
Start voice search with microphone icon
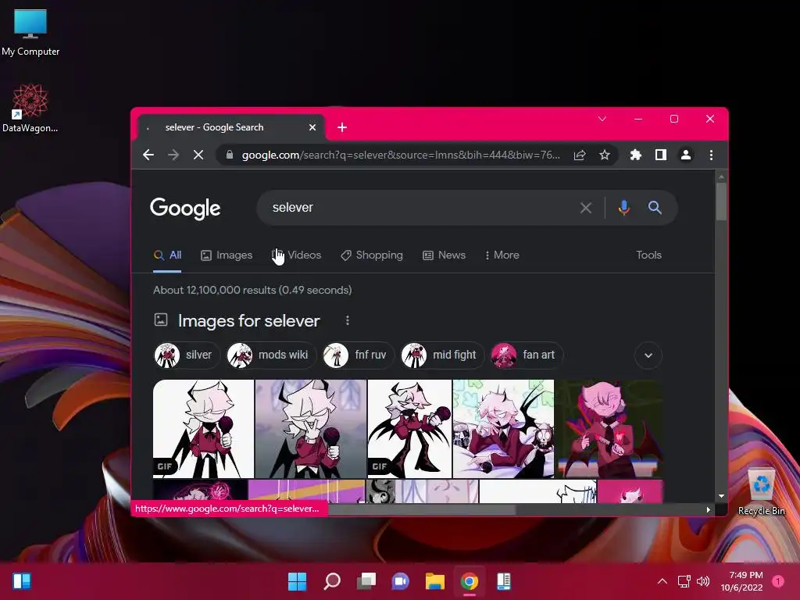623,208
